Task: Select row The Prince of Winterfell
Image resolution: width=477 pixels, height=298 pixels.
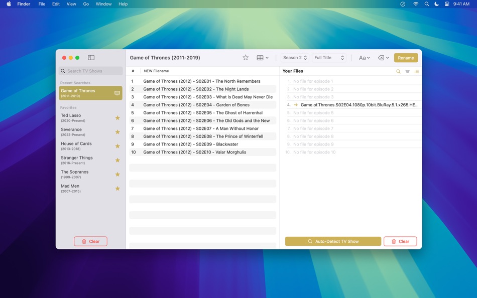Action: 203,136
